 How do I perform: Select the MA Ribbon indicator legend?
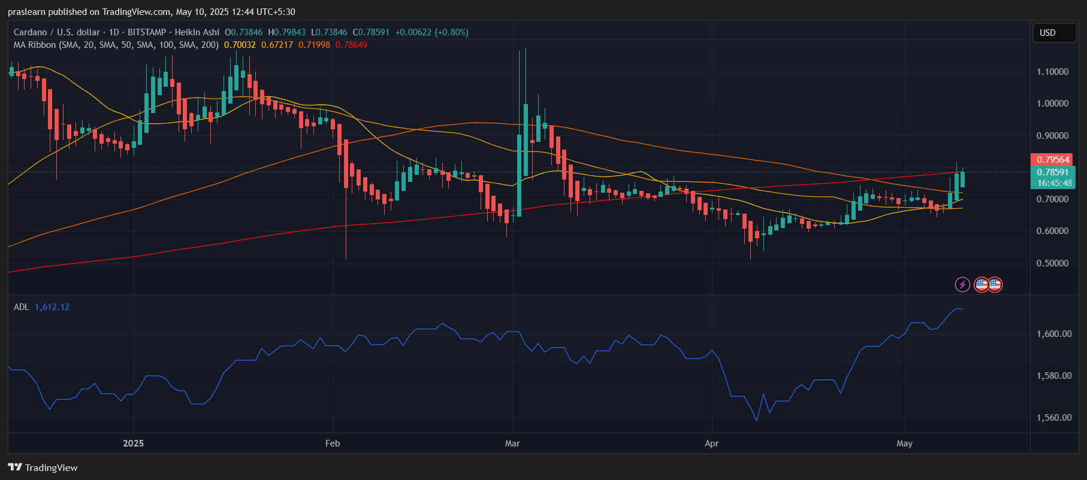coord(116,45)
